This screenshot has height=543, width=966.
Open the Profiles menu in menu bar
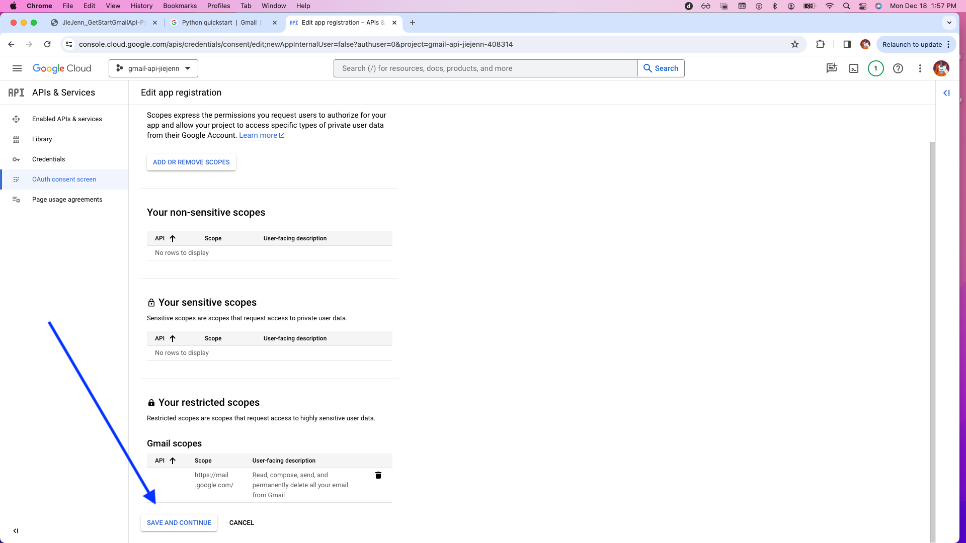[218, 6]
